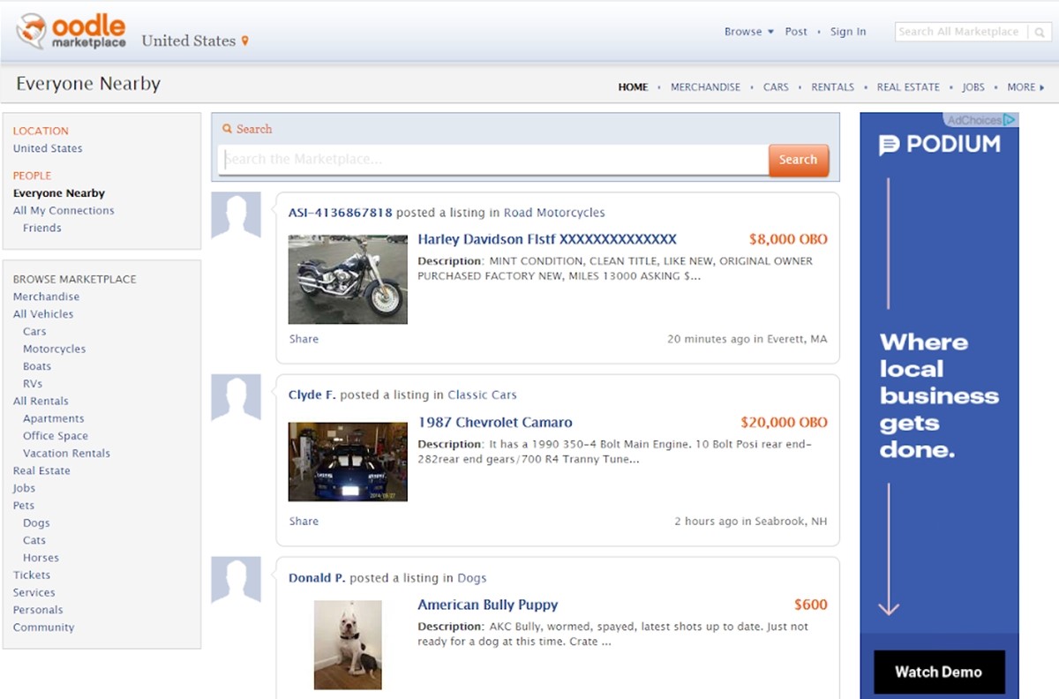Share the Harley Davidson listing

(x=304, y=339)
